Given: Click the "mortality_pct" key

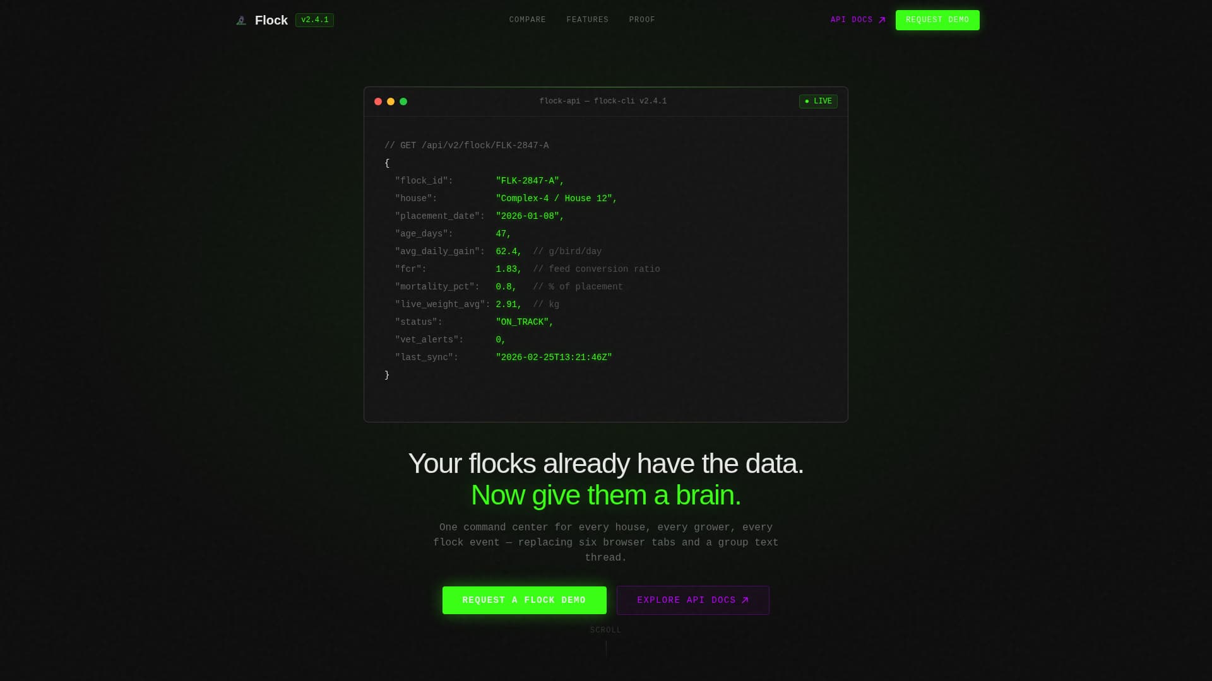Looking at the screenshot, I should coord(437,287).
